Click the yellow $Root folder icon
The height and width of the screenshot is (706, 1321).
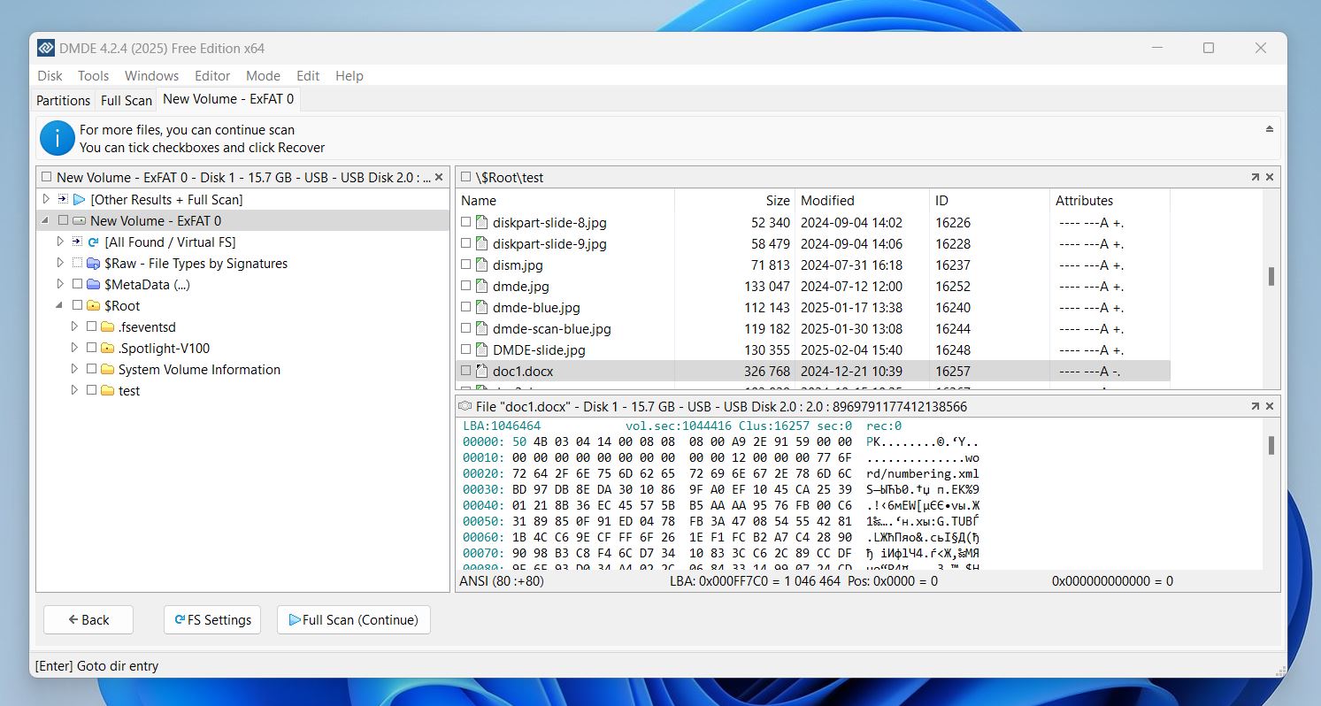coord(93,306)
